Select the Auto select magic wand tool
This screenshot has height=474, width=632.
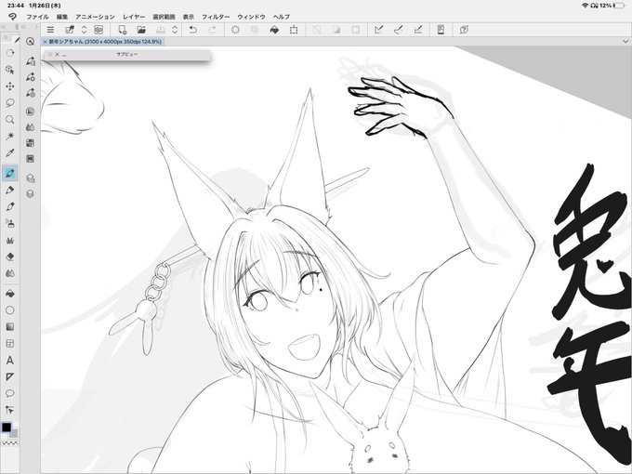pyautogui.click(x=10, y=137)
